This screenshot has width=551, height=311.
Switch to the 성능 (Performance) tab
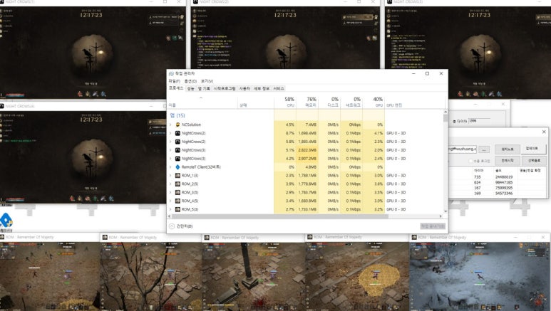coord(191,88)
